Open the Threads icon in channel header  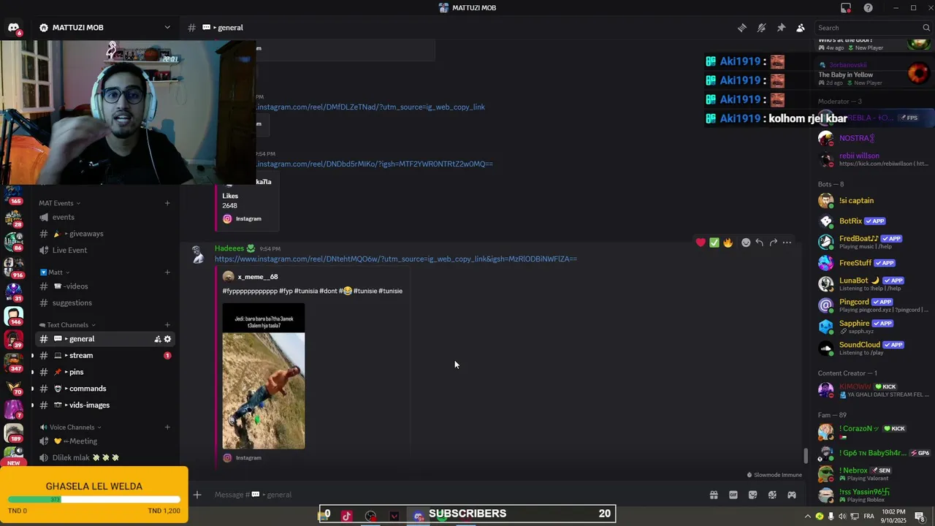(x=742, y=28)
